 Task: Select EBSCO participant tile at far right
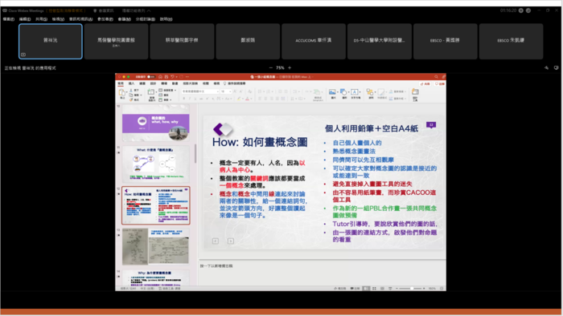coord(511,41)
